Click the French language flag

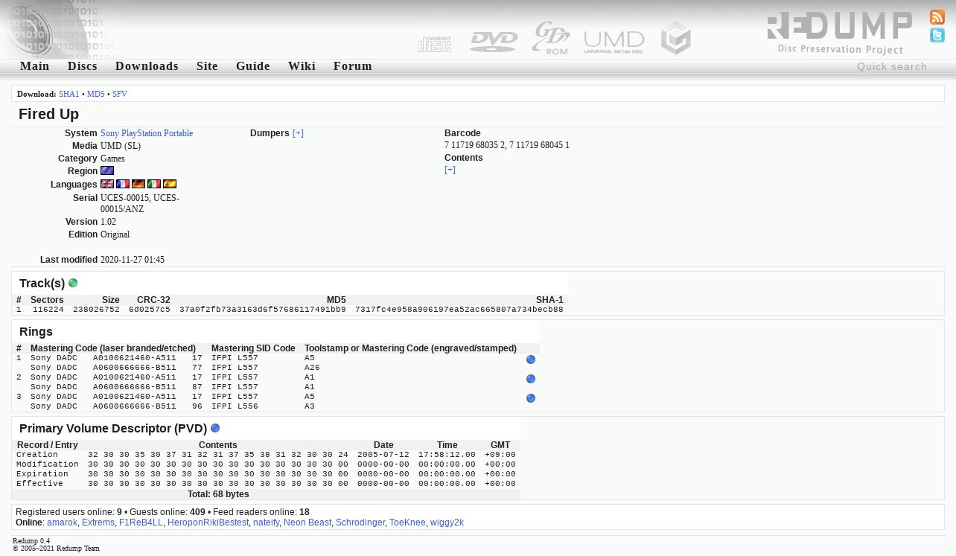pos(123,184)
